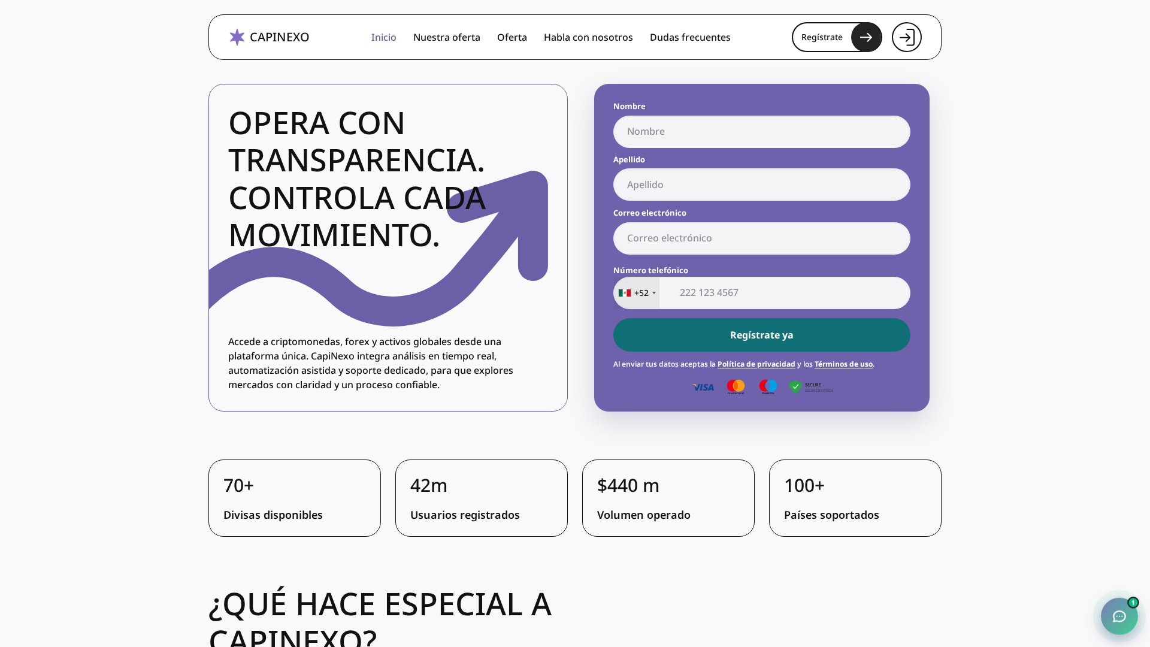Screen dimensions: 1150x647
Task: Click the 'Número telefónico' field label
Action: (x=650, y=270)
